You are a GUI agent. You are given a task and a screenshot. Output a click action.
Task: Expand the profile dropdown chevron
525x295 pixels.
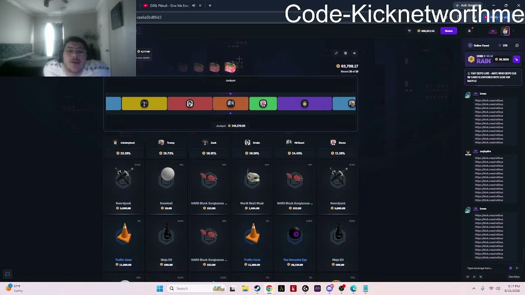[513, 31]
